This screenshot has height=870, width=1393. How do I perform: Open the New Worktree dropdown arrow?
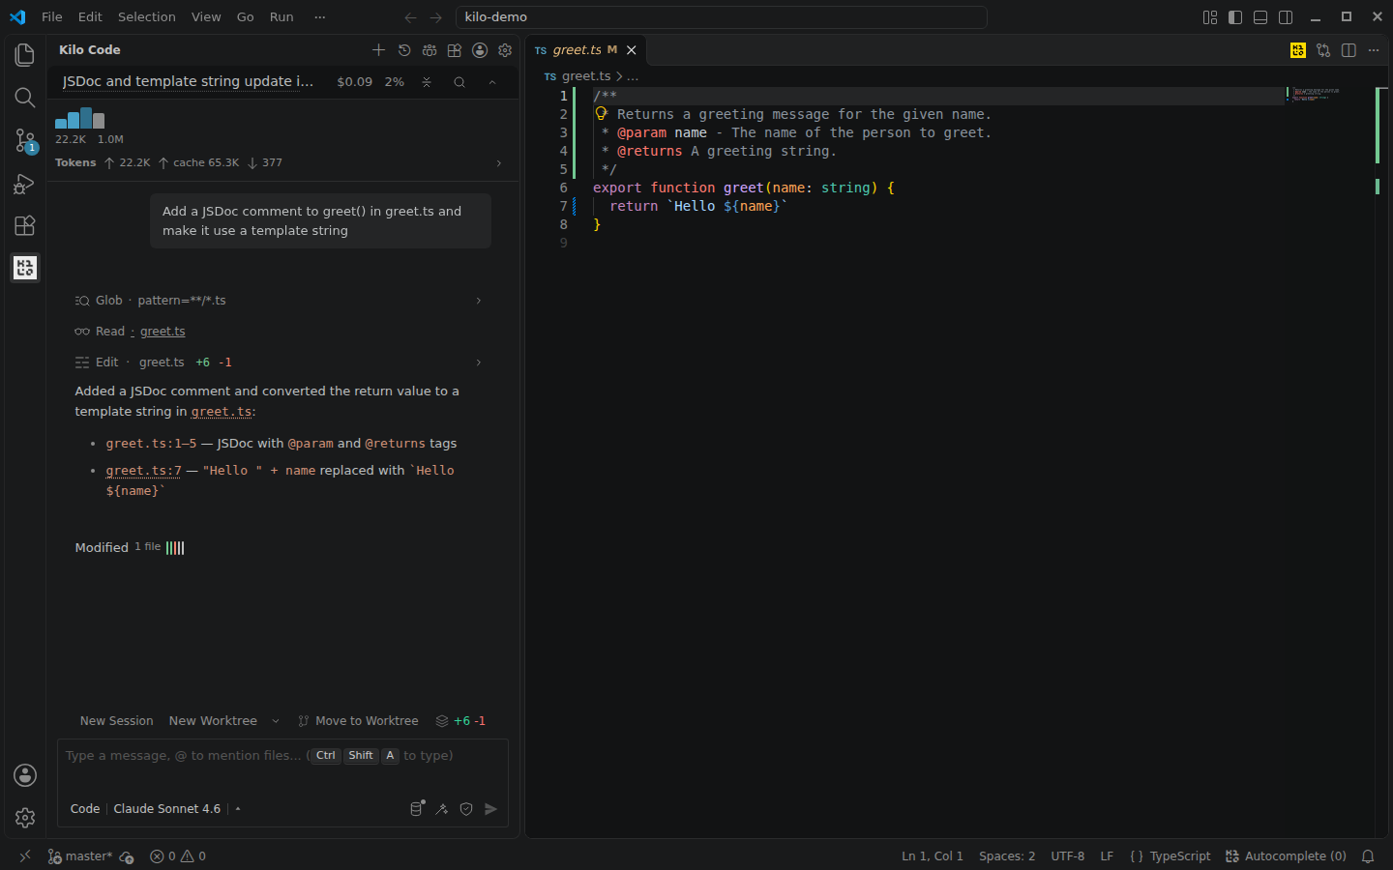[276, 721]
